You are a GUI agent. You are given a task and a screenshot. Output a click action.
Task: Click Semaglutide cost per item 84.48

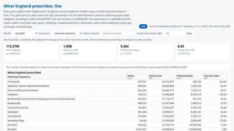pyautogui.click(x=223, y=116)
